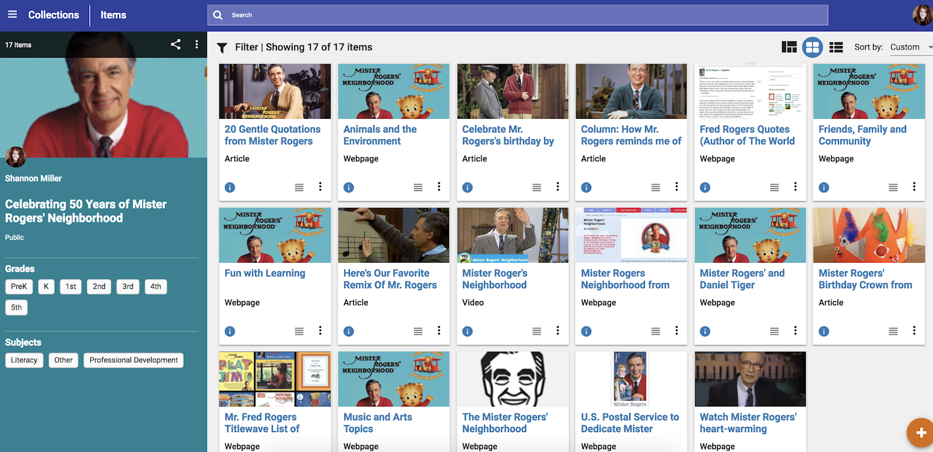Open the Music and Arts Topics link
This screenshot has width=933, height=452.
tap(378, 423)
